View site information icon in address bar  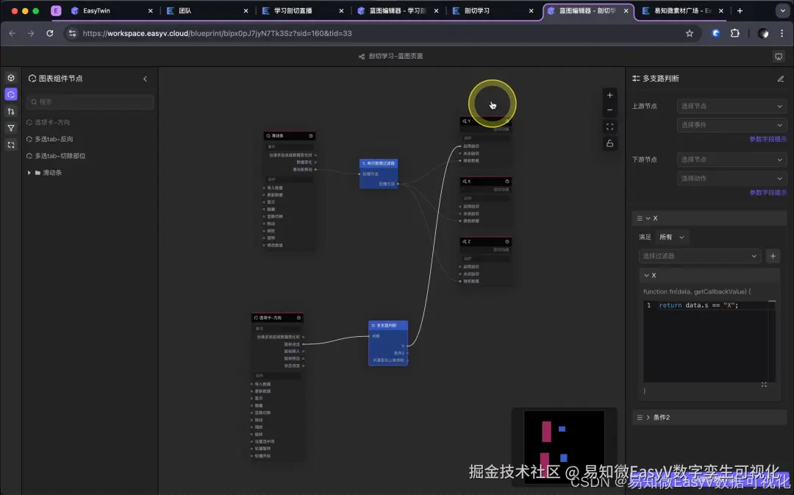(72, 33)
